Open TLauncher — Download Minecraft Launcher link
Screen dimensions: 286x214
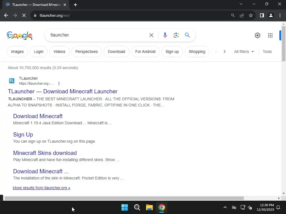click(x=63, y=91)
